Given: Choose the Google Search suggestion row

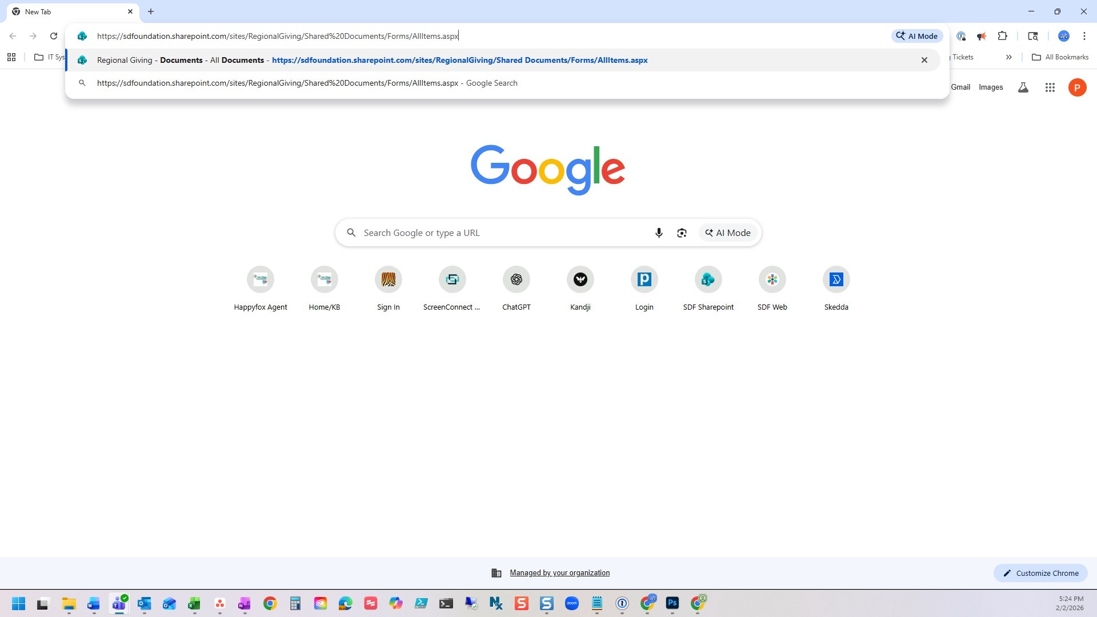Looking at the screenshot, I should click(307, 83).
